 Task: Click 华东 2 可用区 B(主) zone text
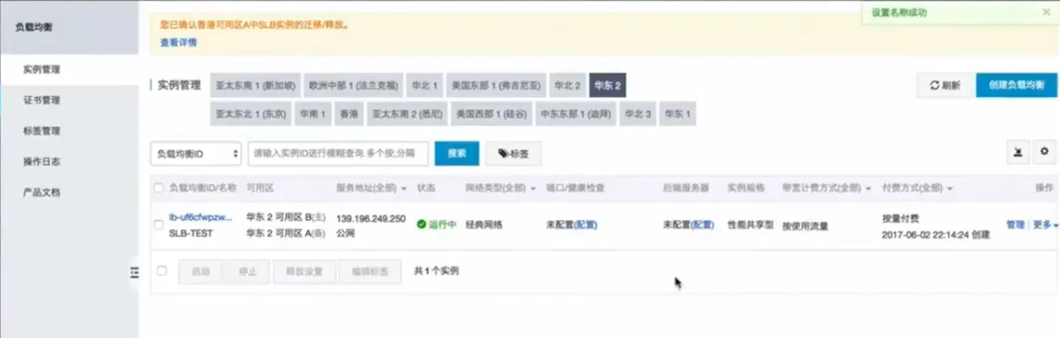tap(286, 218)
